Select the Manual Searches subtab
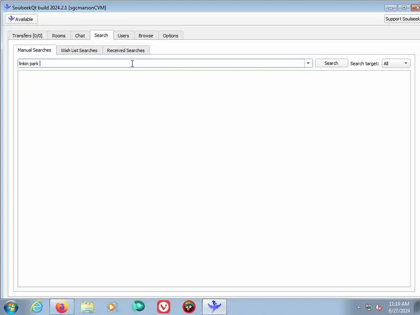Viewport: 420px width, 315px height. pos(34,50)
